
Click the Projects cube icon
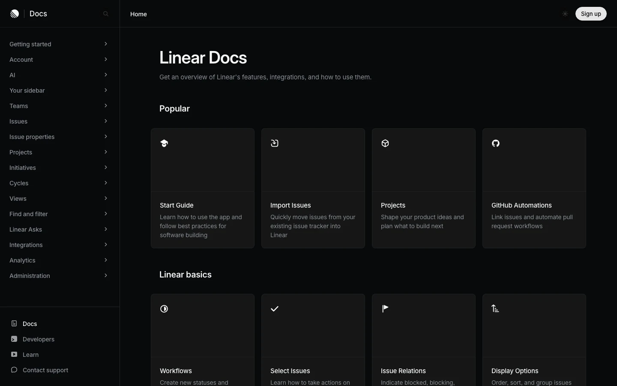385,143
